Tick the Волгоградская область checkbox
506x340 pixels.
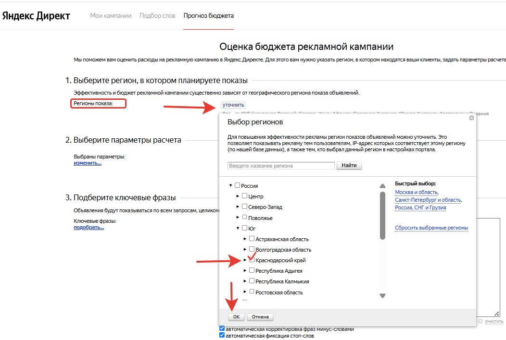[252, 249]
